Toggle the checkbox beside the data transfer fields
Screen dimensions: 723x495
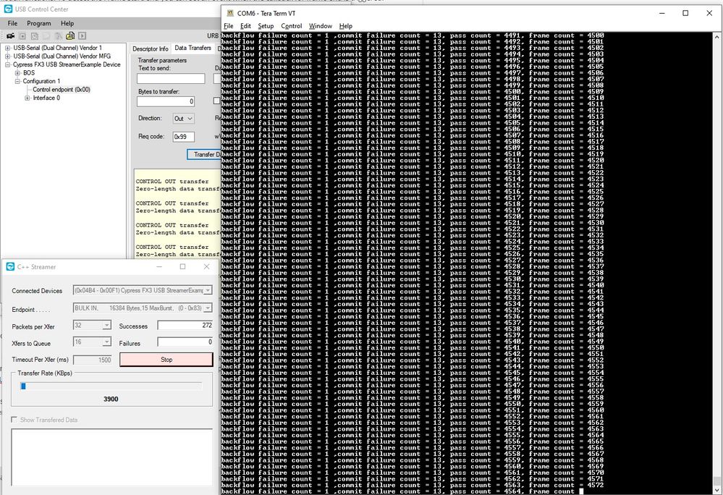(x=217, y=101)
